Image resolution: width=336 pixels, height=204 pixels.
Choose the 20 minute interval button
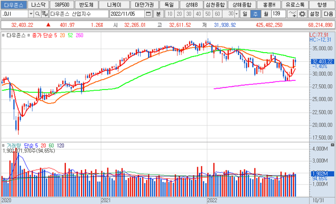click(x=179, y=14)
